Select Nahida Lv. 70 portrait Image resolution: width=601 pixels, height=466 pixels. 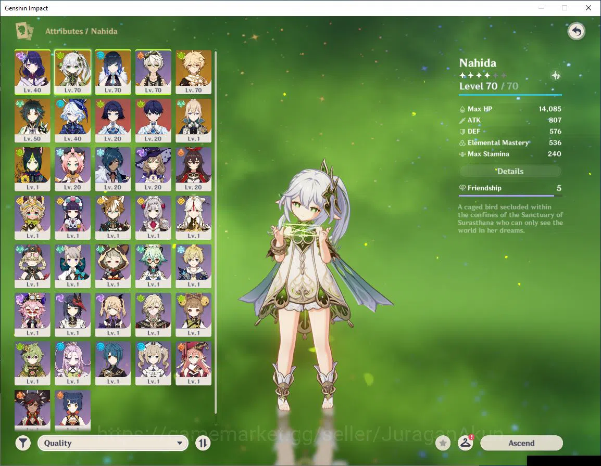(x=72, y=72)
